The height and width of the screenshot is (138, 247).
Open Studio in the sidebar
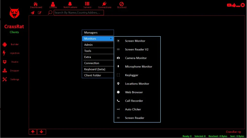coord(10,62)
